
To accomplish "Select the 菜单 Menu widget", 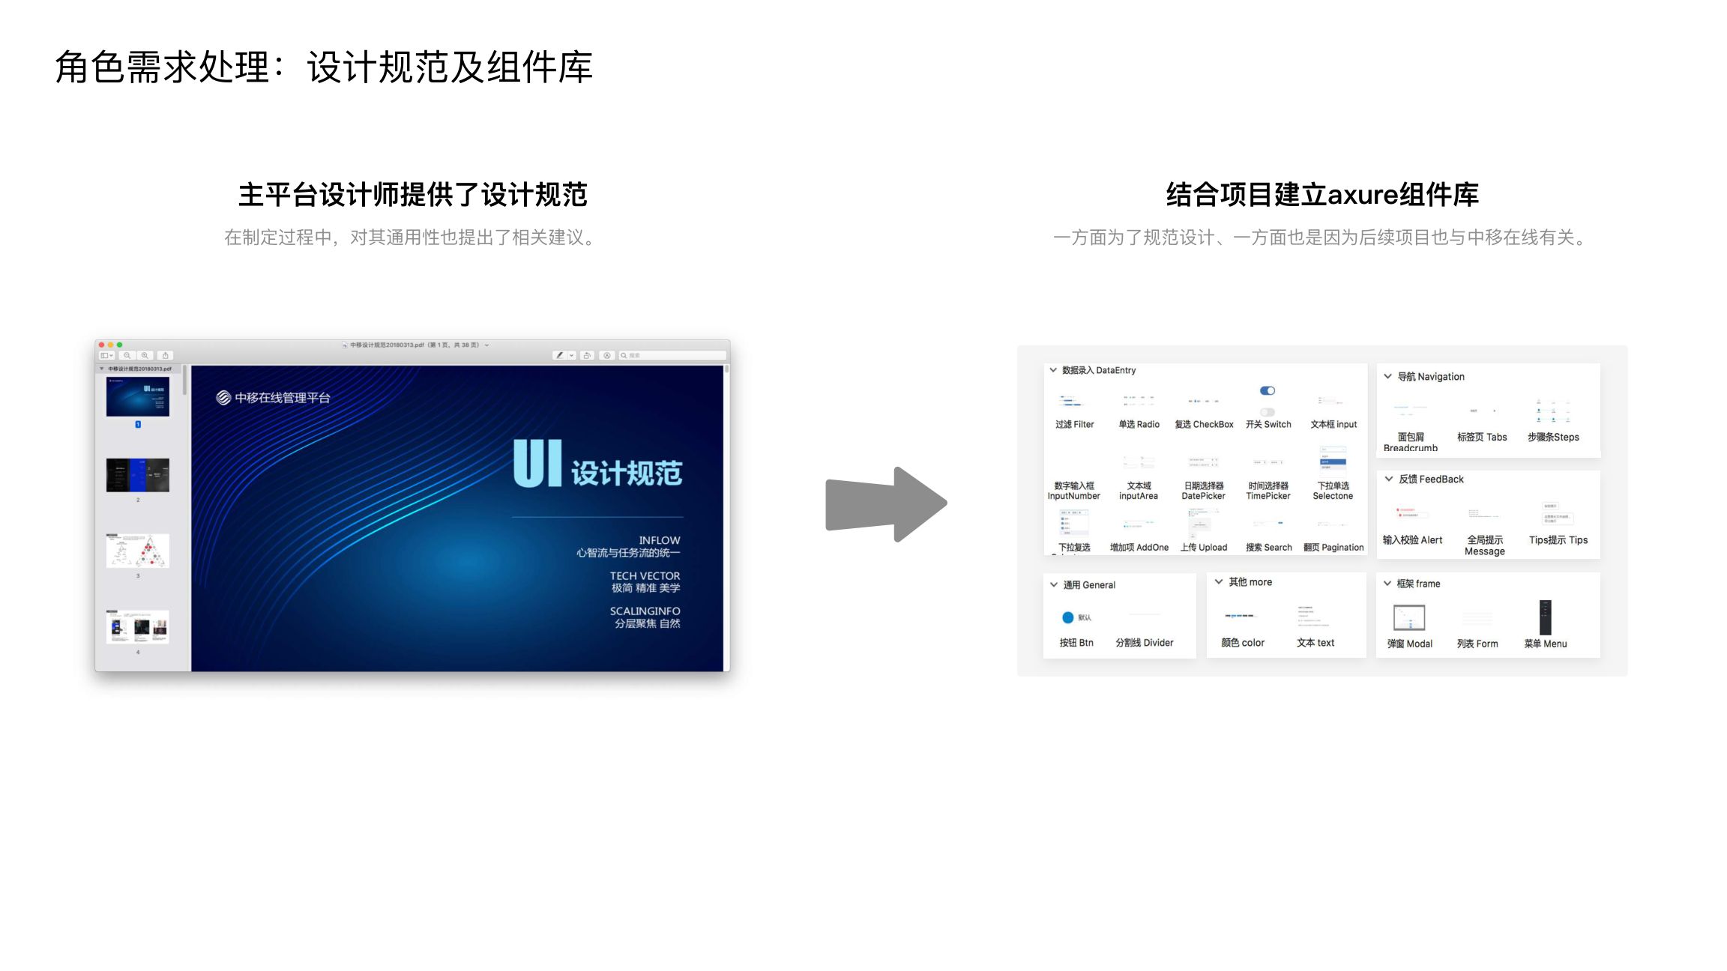I will point(1546,625).
